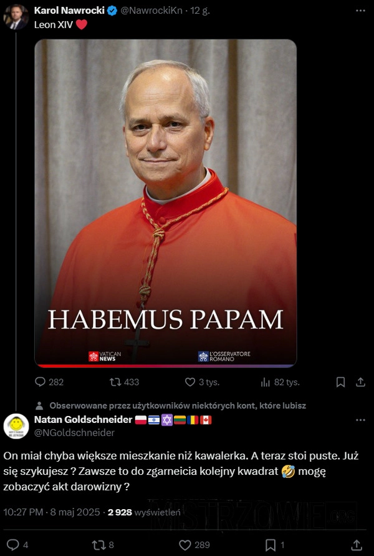Image resolution: width=374 pixels, height=556 pixels.
Task: View analytics showing 82 tys. views
Action: pyautogui.click(x=280, y=382)
